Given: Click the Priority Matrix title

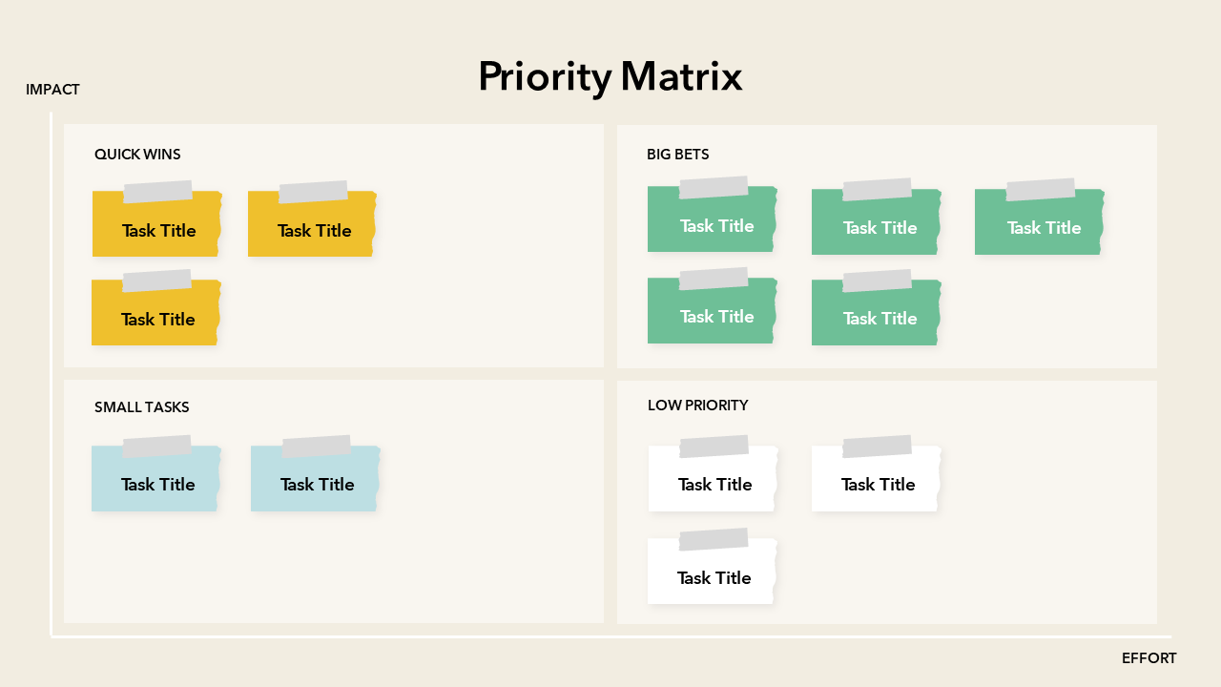Looking at the screenshot, I should point(610,76).
